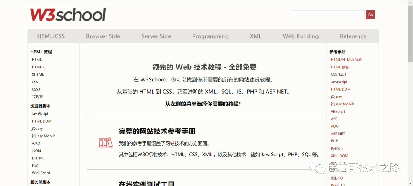
Task: Open the XML navigation tab
Action: (x=256, y=36)
